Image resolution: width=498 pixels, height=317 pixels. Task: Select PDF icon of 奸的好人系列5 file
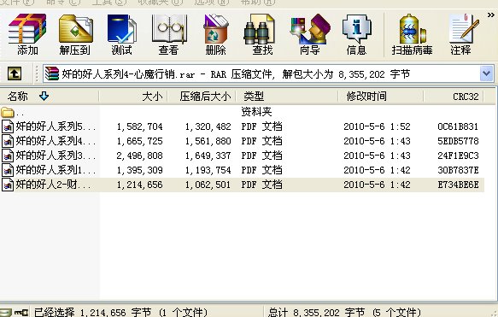click(8, 126)
